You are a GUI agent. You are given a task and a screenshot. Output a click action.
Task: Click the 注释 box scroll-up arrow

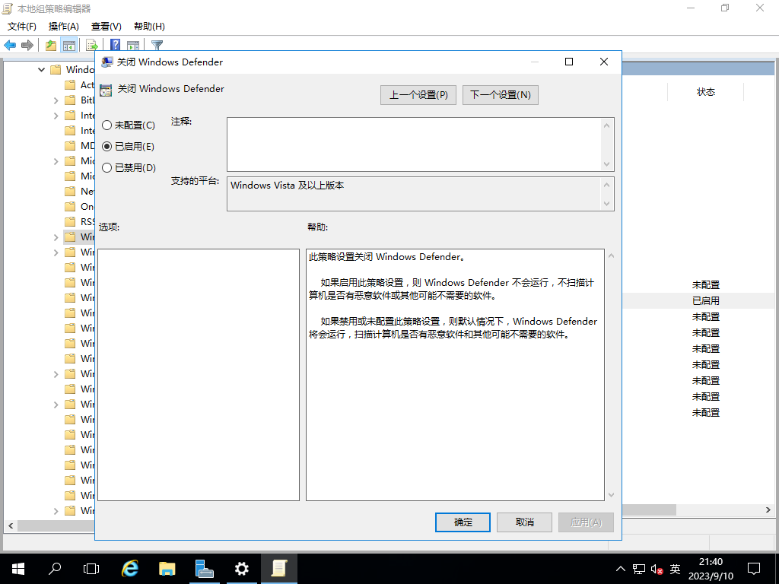click(606, 125)
